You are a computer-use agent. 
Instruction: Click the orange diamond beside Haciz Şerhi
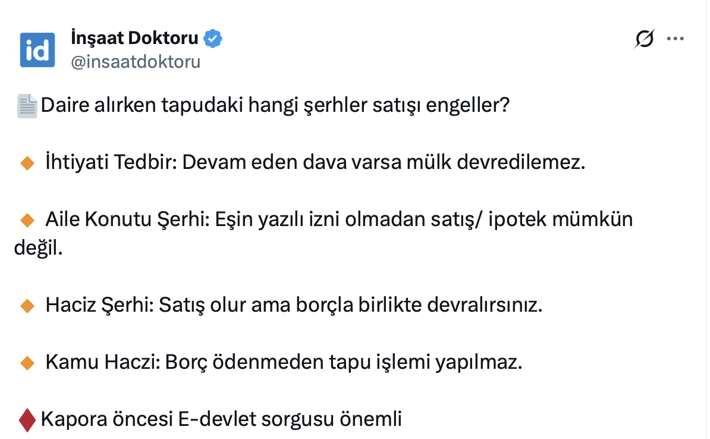pos(27,306)
